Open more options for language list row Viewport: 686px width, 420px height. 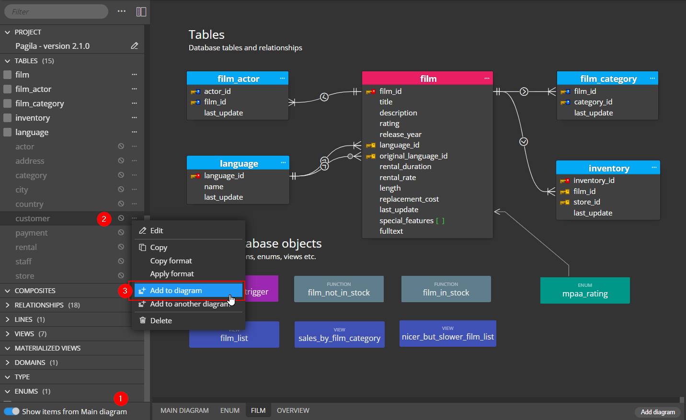click(135, 132)
